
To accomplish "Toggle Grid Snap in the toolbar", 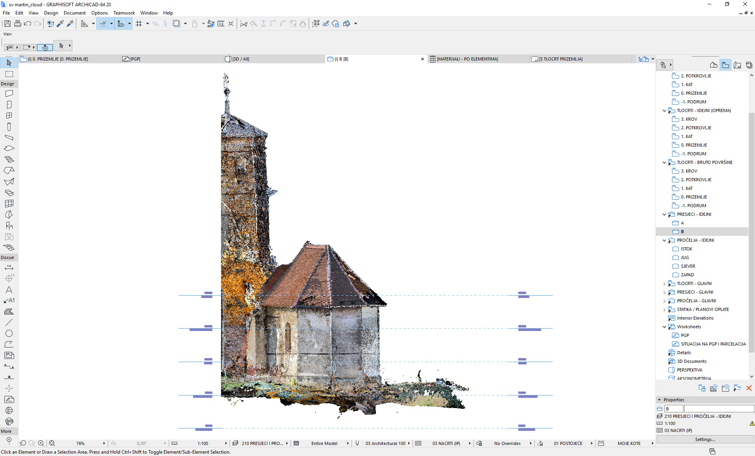I will point(139,24).
